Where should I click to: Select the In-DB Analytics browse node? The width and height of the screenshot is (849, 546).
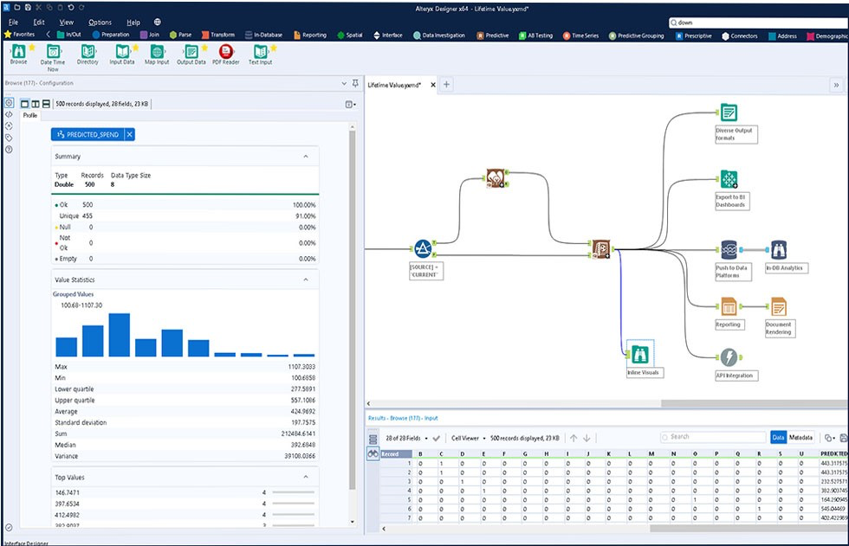(779, 250)
